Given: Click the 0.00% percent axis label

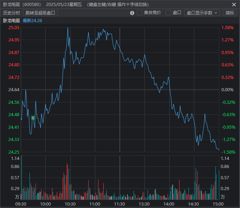Looking at the screenshot, I should click(x=227, y=90).
